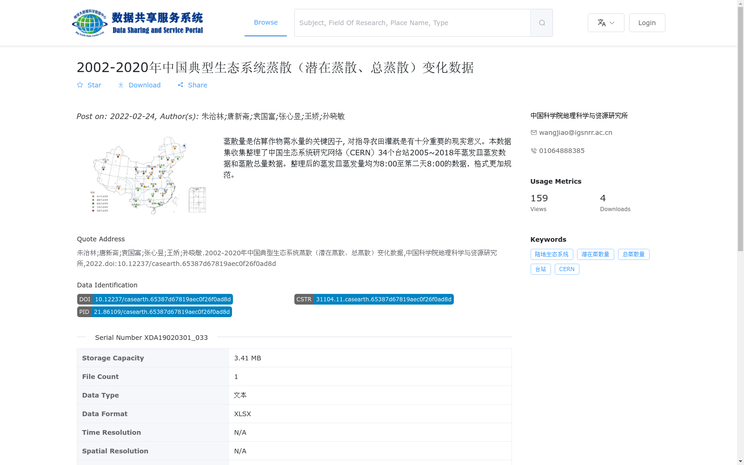Click the 4 Downloads metric
Image resolution: width=744 pixels, height=465 pixels.
pyautogui.click(x=615, y=203)
